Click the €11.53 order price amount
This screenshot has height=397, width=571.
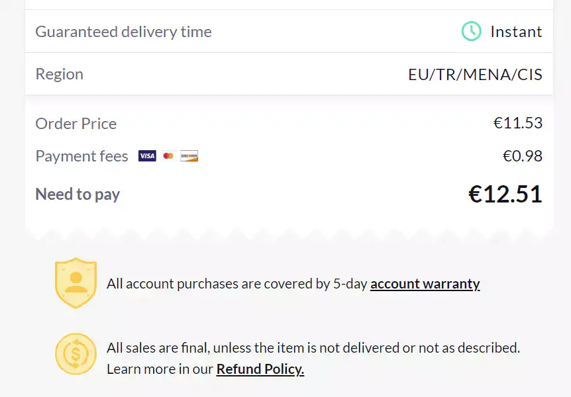point(517,123)
